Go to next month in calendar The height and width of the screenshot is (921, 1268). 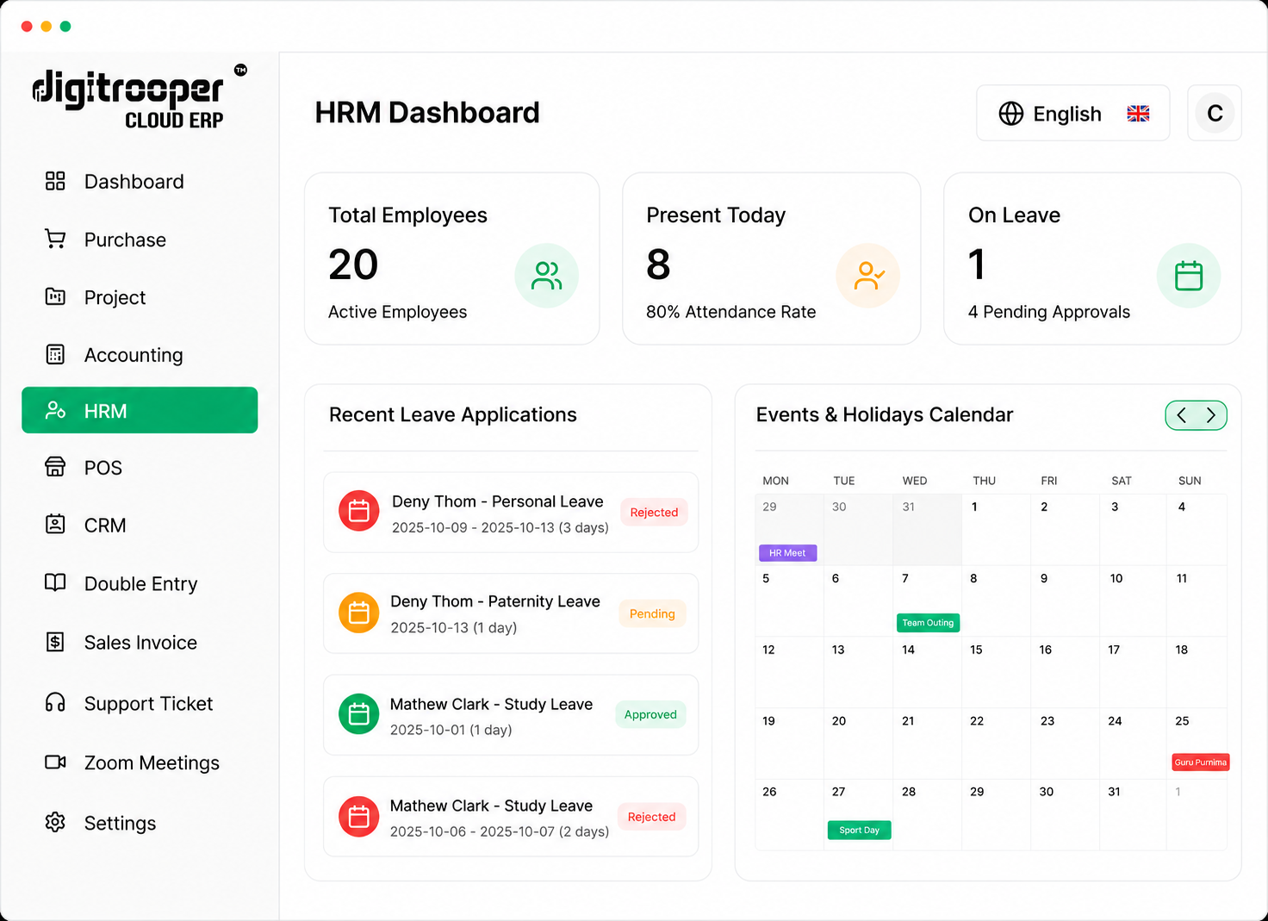point(1211,415)
